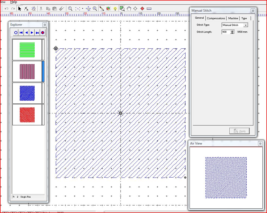
Task: Select the pencil drawing tool
Action: (x=102, y=8)
